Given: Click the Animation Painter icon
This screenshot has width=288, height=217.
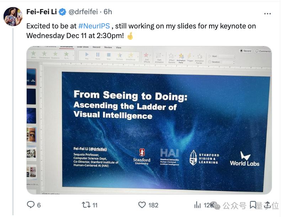Looking at the screenshot, I should click(199, 57).
